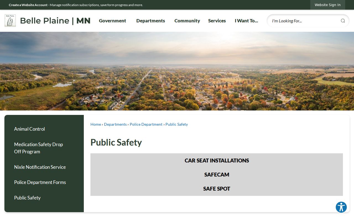Go to Home breadcrumb link
Screen dimensions: 354x221
pos(96,124)
